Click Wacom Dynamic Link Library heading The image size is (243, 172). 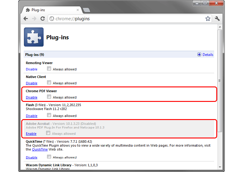pos(49,165)
